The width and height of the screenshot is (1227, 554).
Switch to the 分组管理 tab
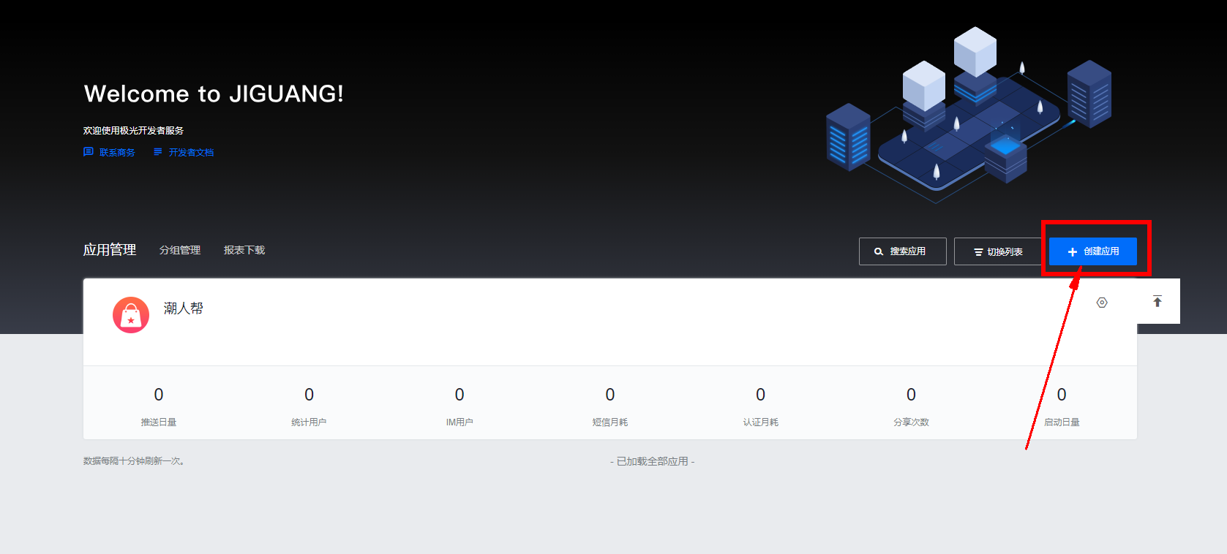(180, 250)
